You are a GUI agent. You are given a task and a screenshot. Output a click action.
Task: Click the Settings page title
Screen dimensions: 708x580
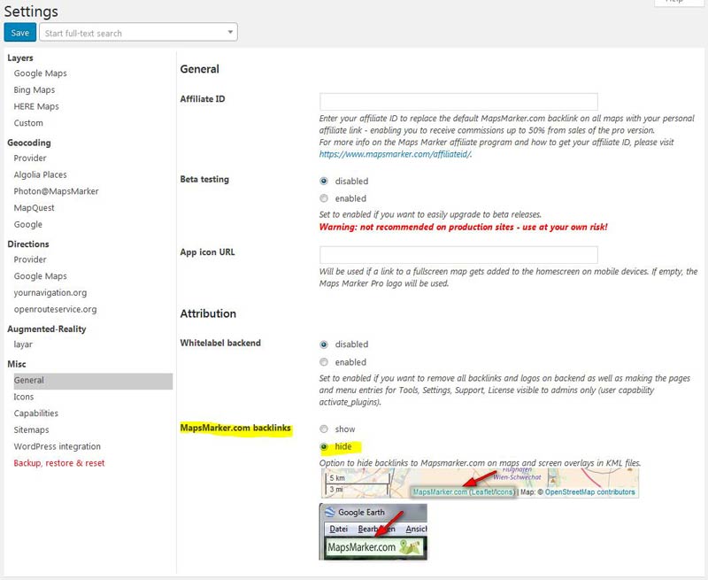[x=31, y=12]
